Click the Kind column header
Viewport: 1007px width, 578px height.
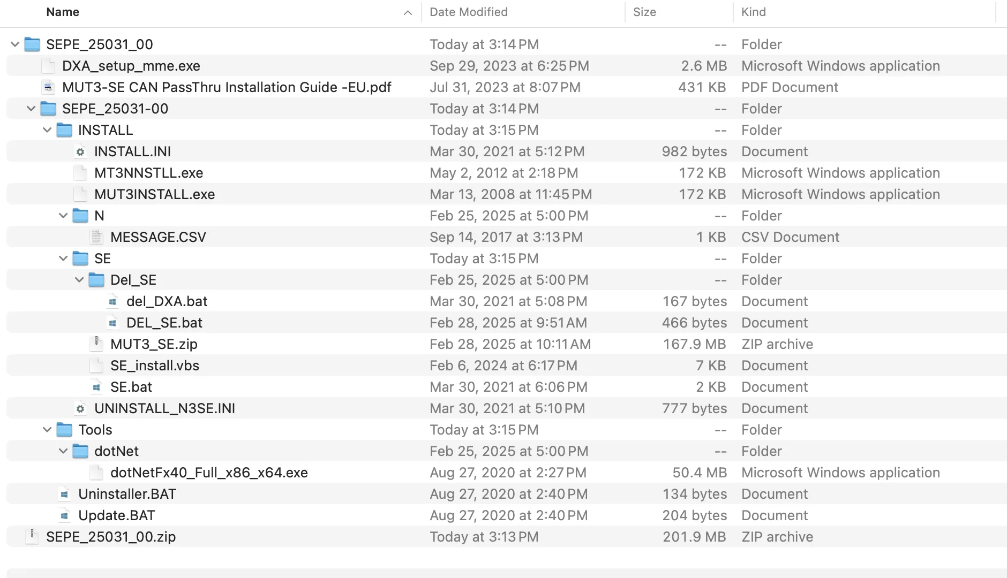[x=753, y=12]
